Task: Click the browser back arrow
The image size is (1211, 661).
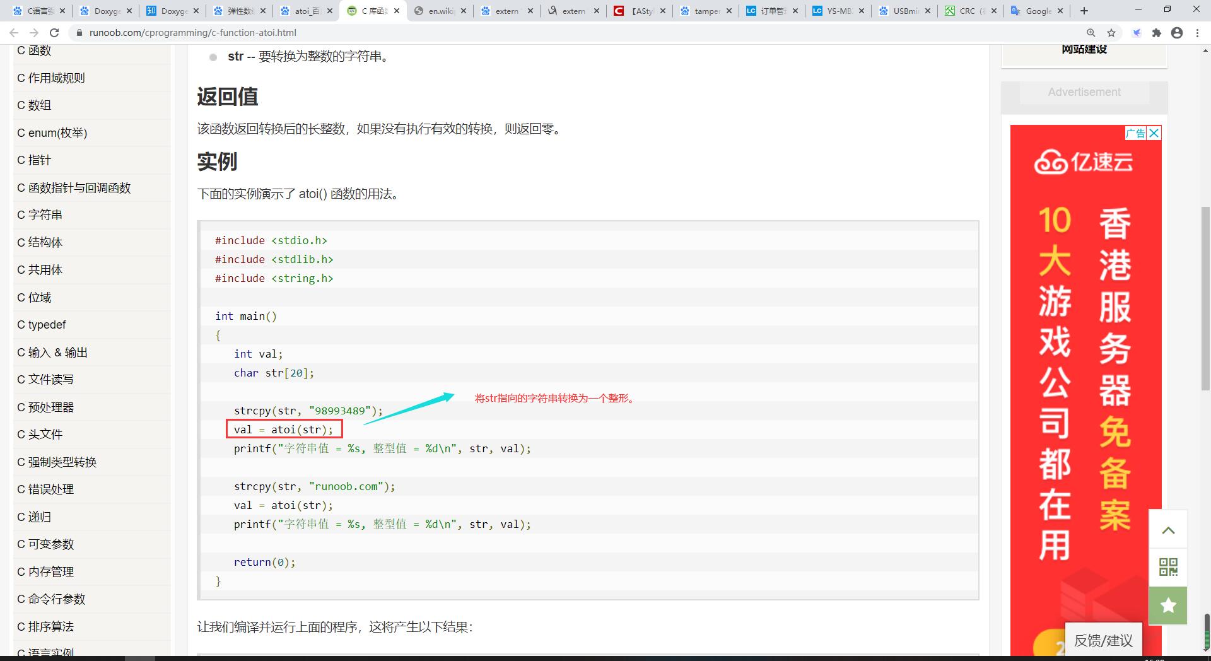Action: click(14, 33)
